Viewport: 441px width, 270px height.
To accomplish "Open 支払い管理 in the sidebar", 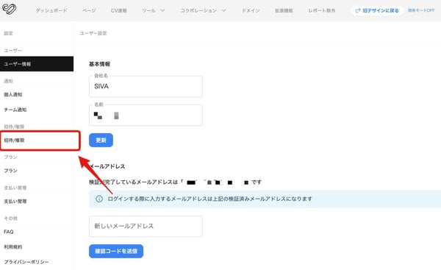I will [x=37, y=202].
